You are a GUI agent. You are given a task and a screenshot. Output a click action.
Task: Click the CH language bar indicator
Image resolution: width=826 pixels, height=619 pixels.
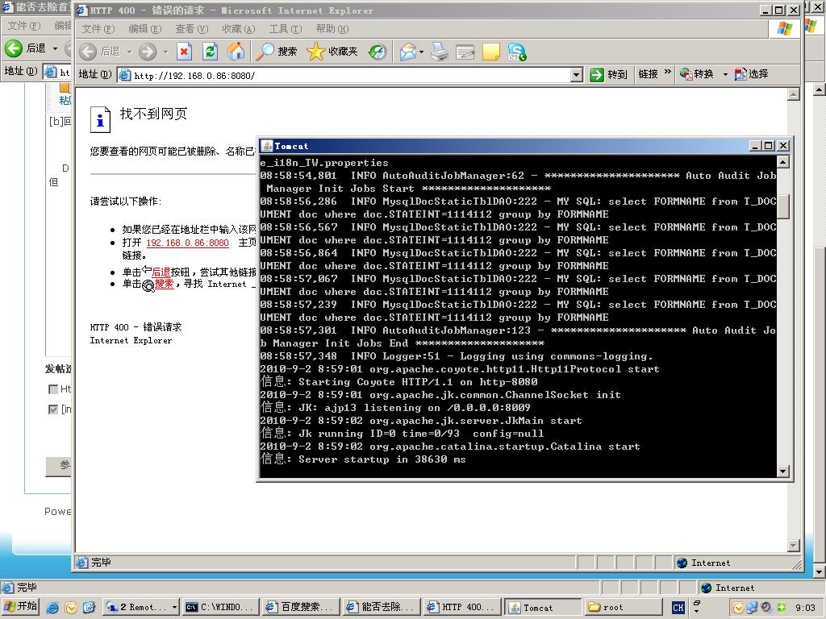coord(678,608)
